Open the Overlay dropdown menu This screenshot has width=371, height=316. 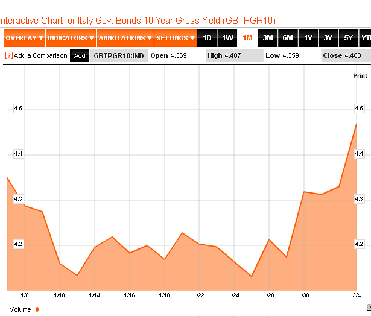[x=24, y=38]
